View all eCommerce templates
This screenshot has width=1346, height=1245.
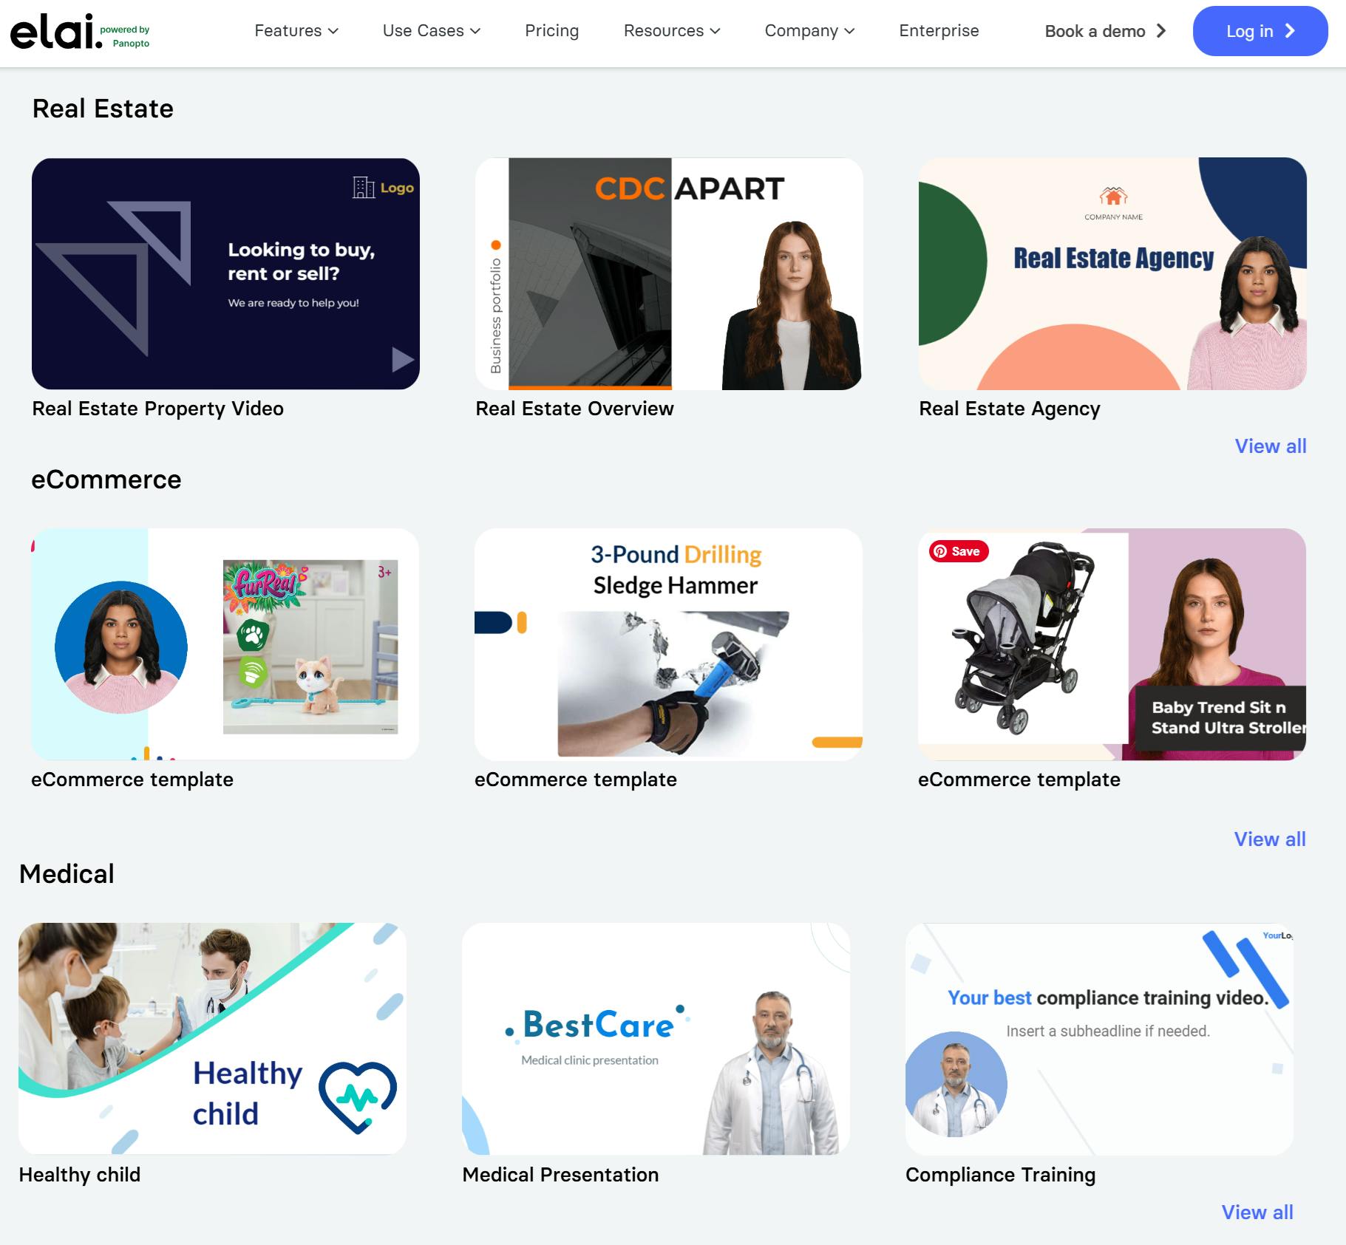tap(1270, 839)
